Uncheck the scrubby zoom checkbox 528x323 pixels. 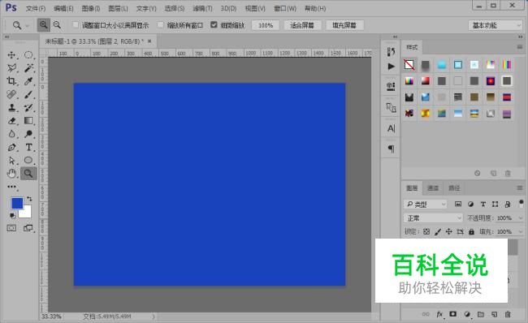tap(214, 25)
